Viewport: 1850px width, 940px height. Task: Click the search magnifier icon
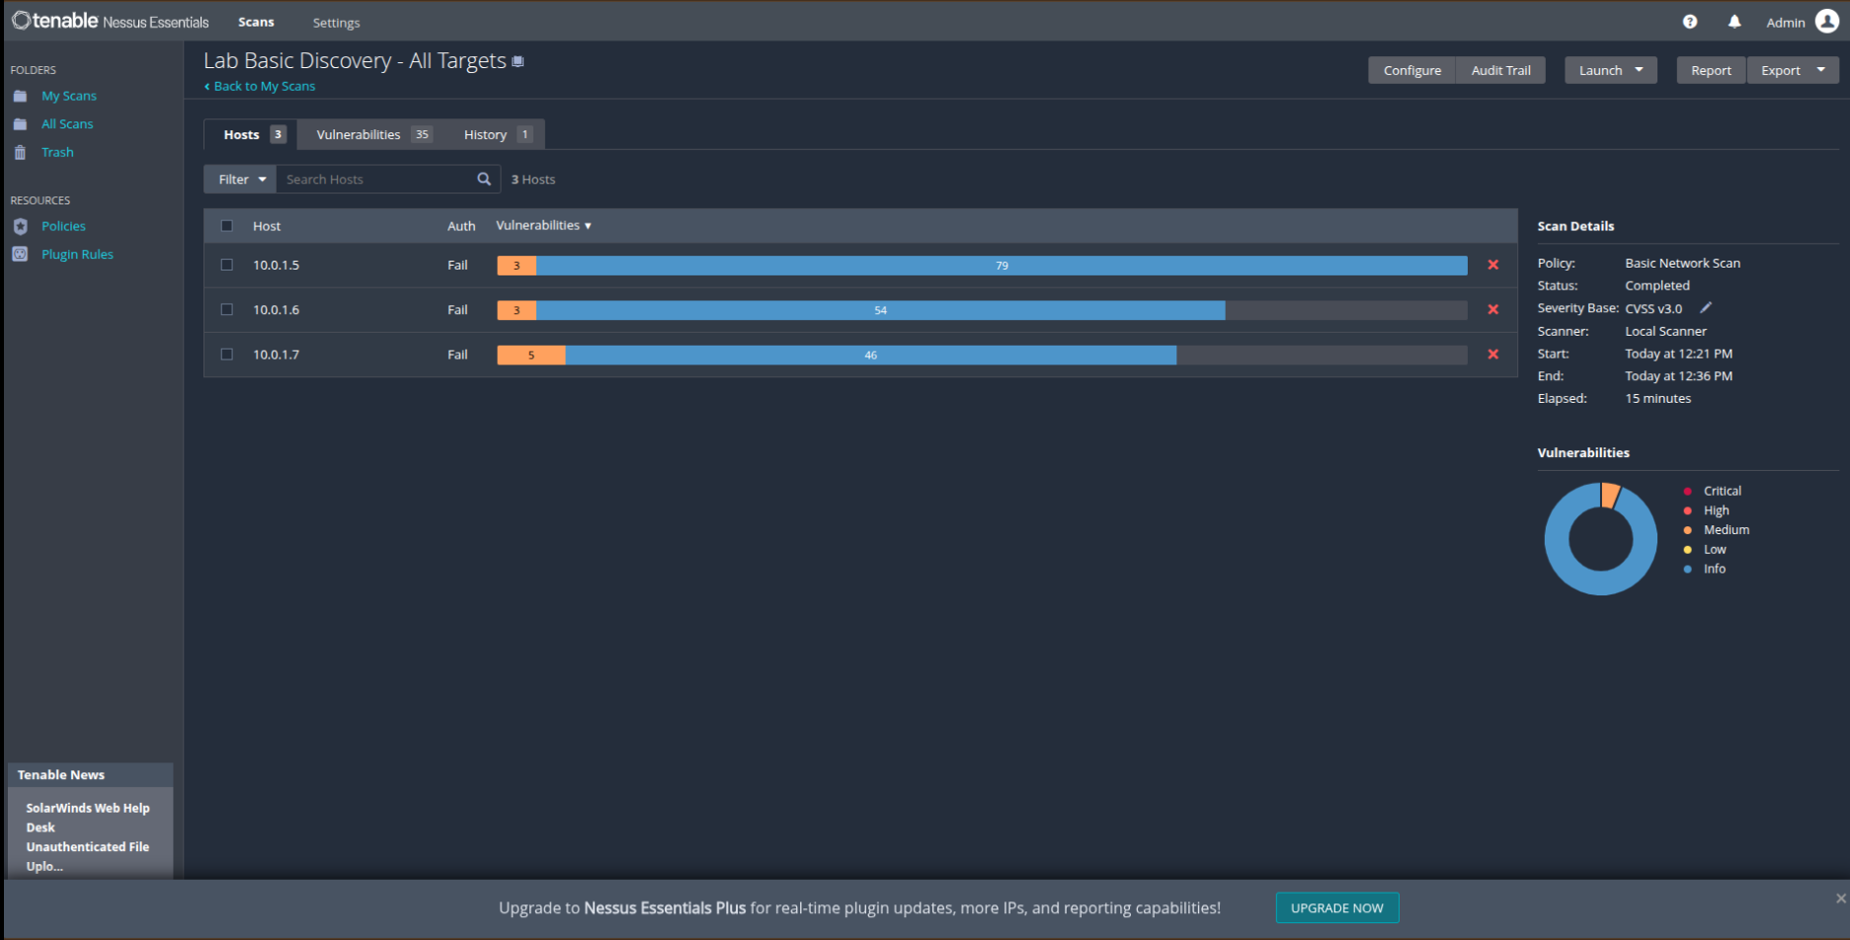[x=484, y=179]
